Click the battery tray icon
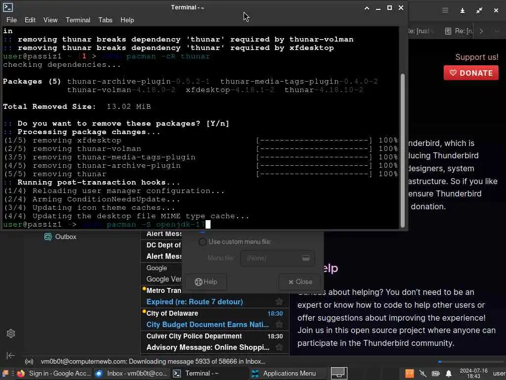 [x=436, y=374]
